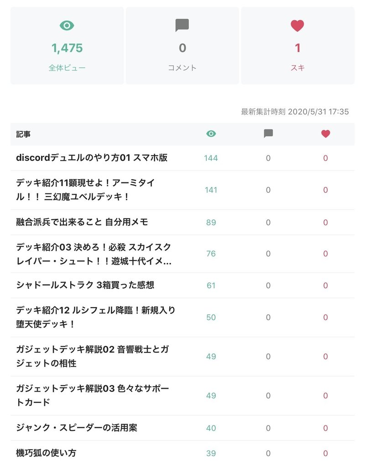Select the 全体ビュー tab

(x=67, y=68)
